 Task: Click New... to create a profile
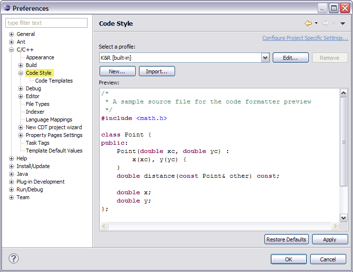point(117,71)
